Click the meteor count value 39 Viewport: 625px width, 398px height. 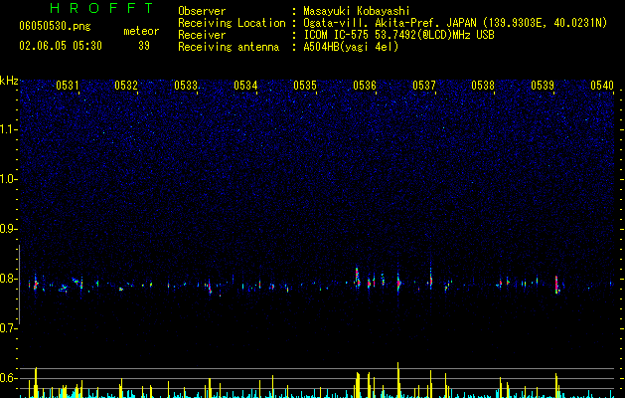click(144, 46)
